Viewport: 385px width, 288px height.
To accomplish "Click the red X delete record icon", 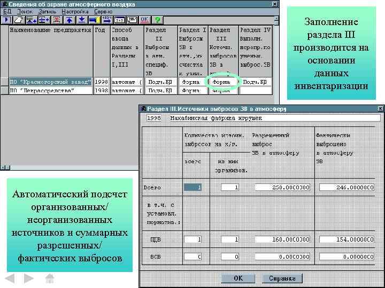I will 57,20.
